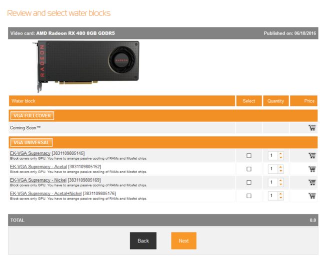Add the Coming Soon fullcover item to cart
This screenshot has width=320, height=257.
pos(312,128)
